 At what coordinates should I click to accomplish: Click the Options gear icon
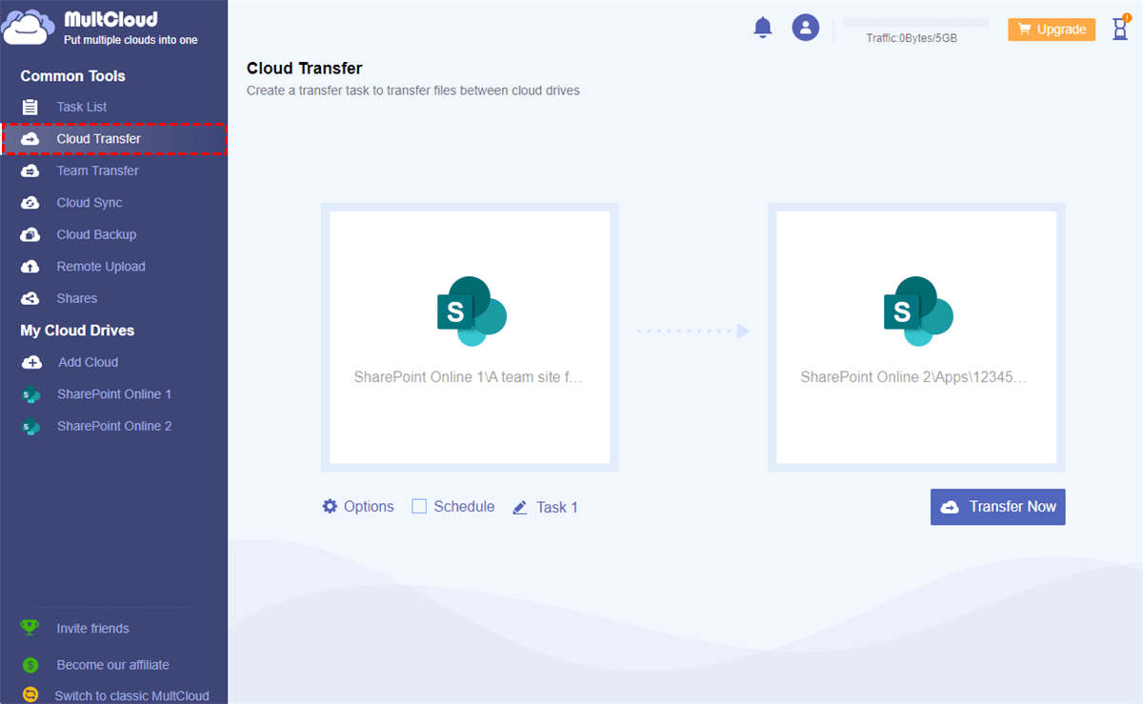coord(330,506)
